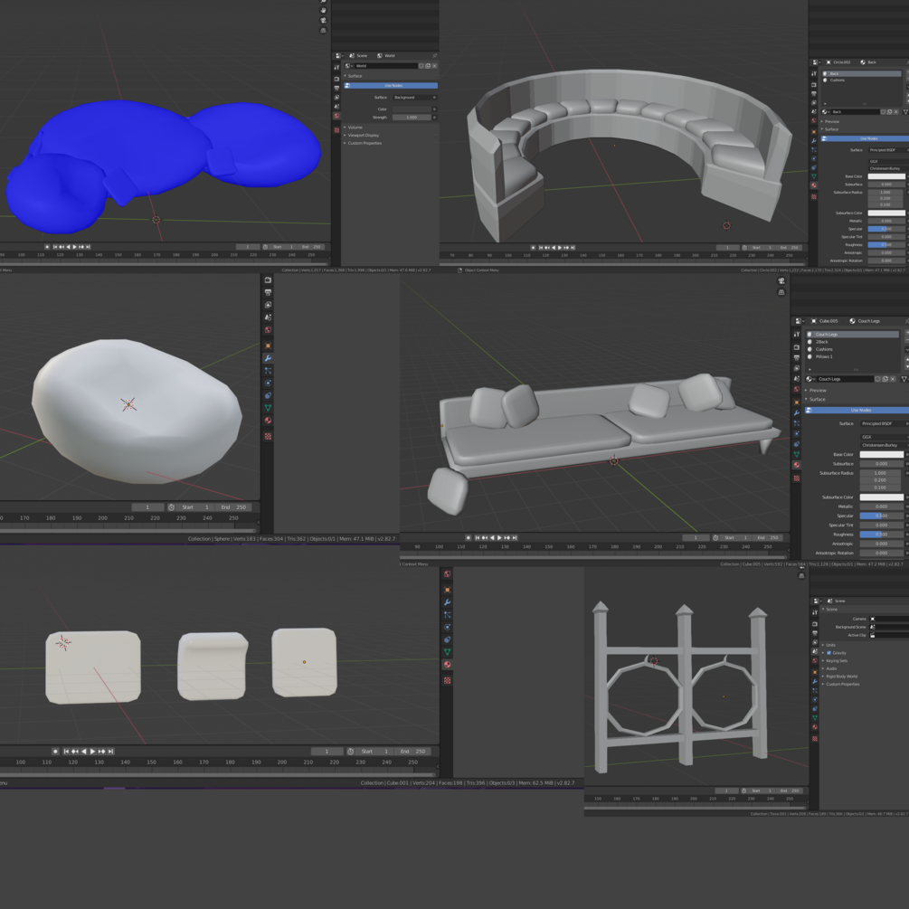909x909 pixels.
Task: Open Material properties tab in three-cushions panel
Action: [x=447, y=665]
